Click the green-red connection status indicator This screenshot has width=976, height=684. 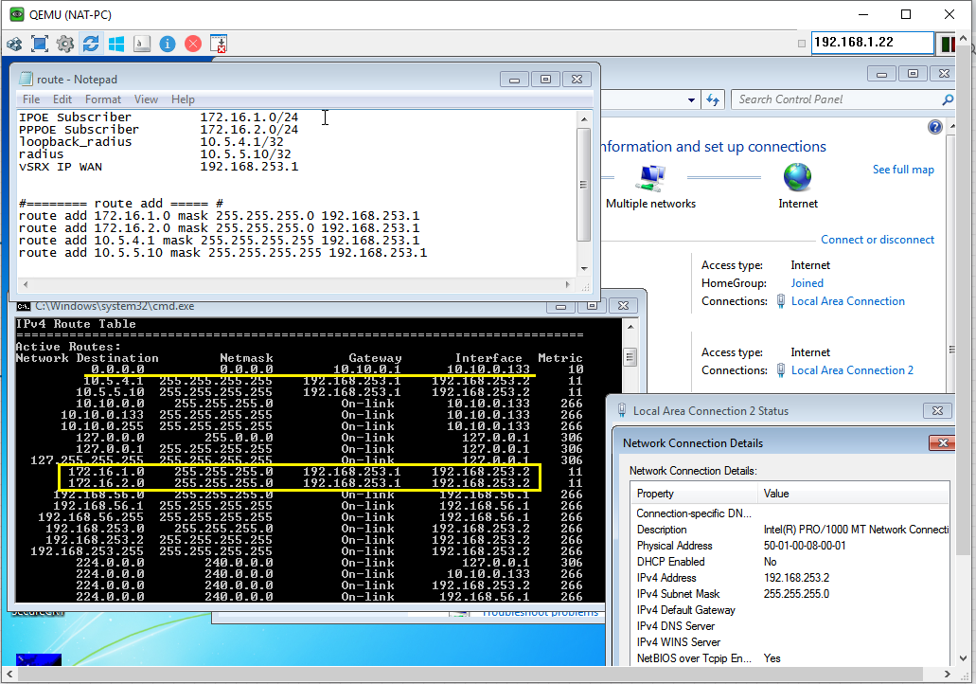(x=949, y=43)
